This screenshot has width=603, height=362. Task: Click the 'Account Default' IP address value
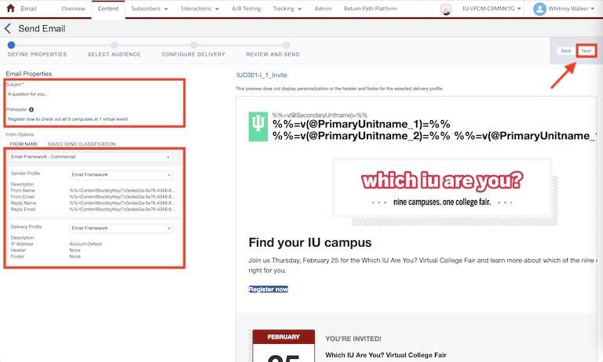86,244
